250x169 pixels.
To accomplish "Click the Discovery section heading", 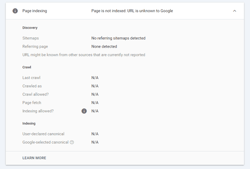I will [30, 28].
